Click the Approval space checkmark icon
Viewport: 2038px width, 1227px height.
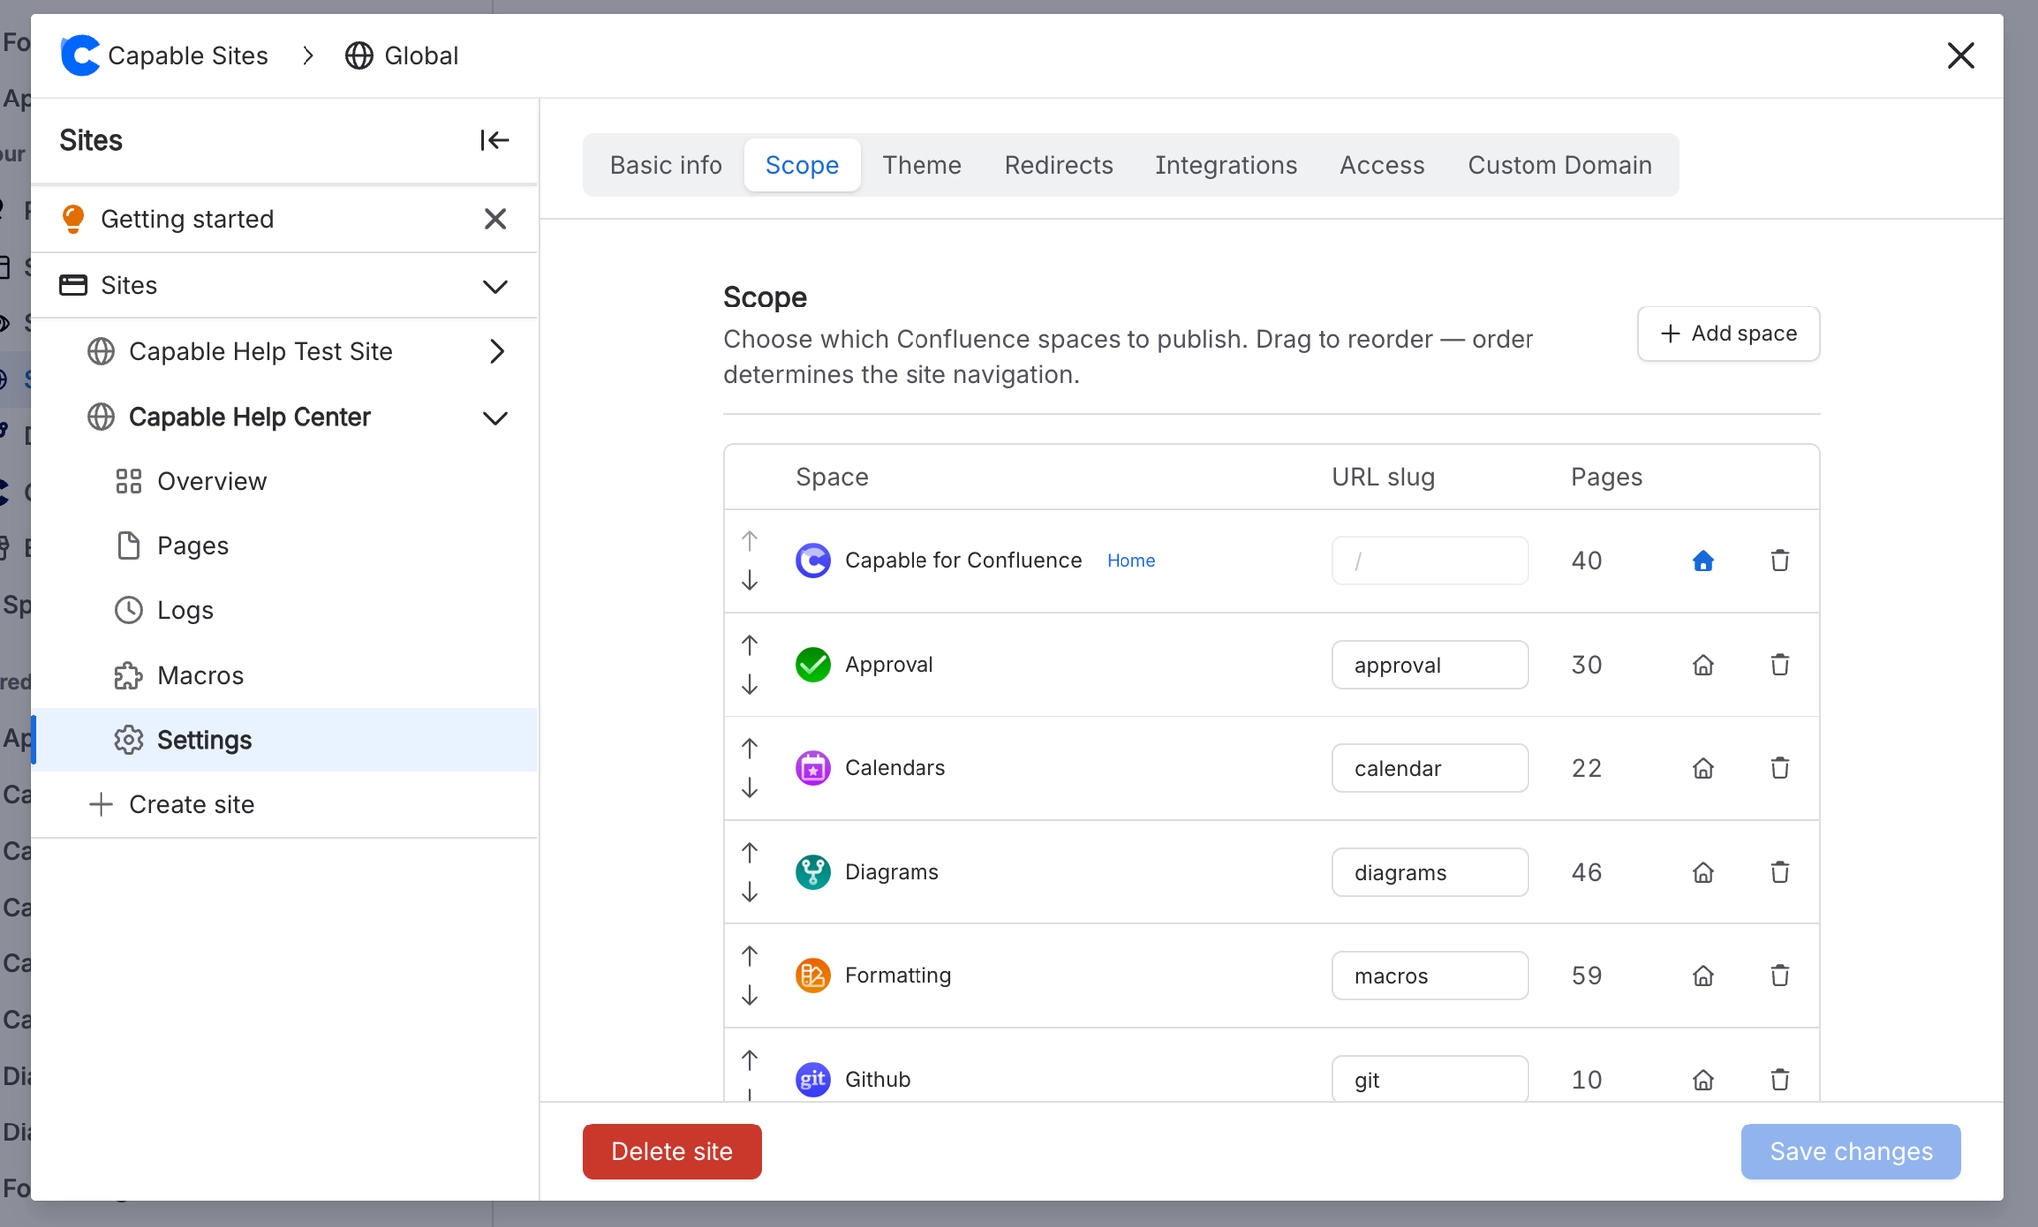(813, 665)
